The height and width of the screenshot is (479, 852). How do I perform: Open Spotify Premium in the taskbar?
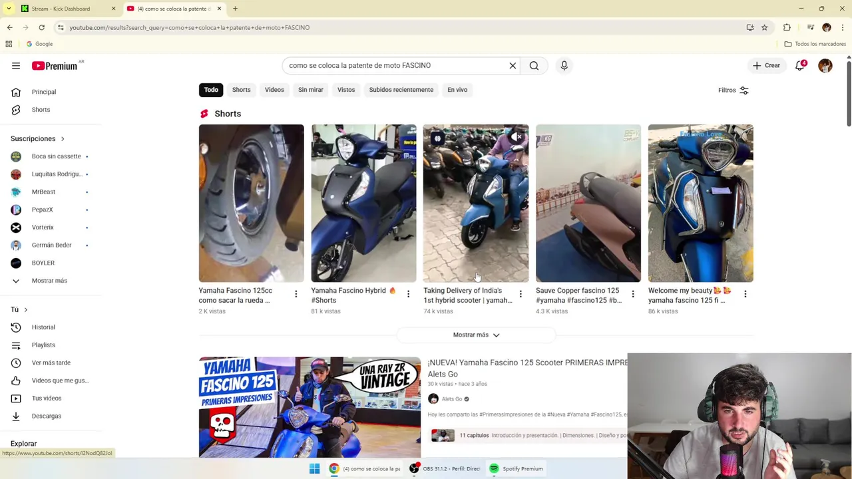coord(517,468)
